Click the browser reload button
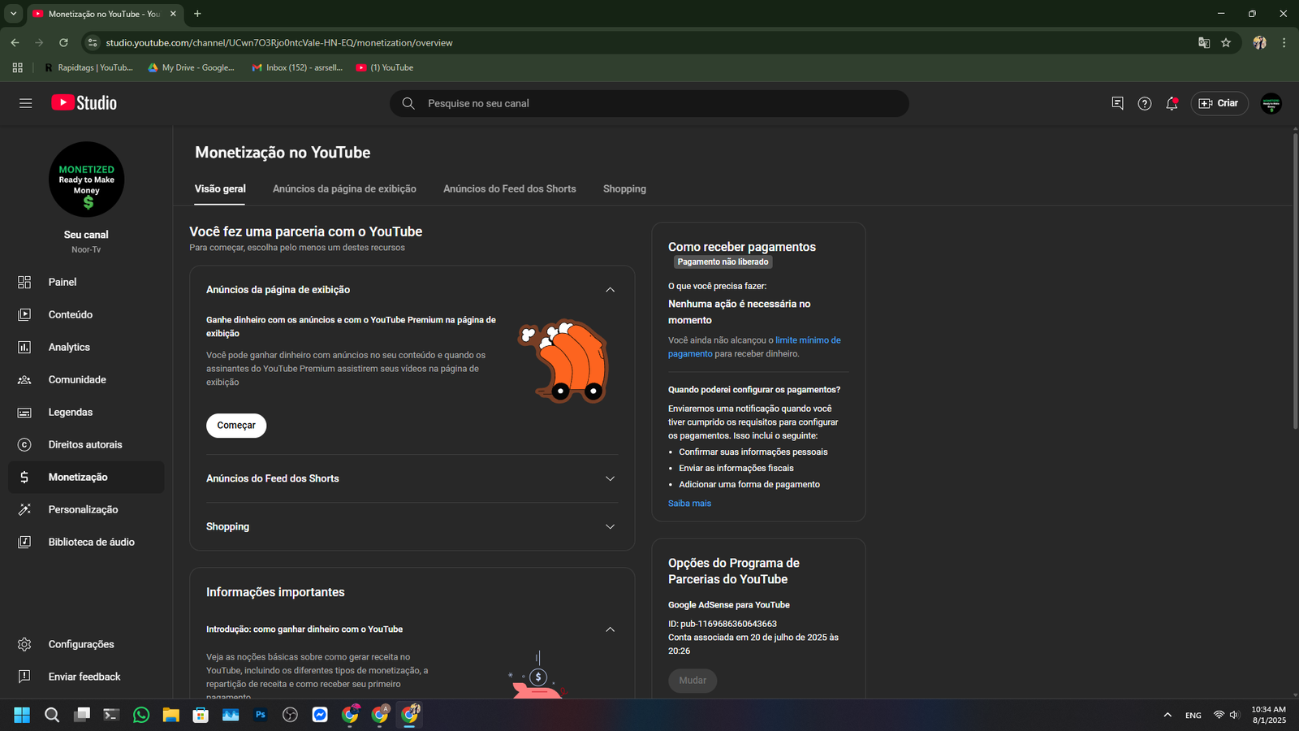The image size is (1299, 731). click(x=63, y=42)
